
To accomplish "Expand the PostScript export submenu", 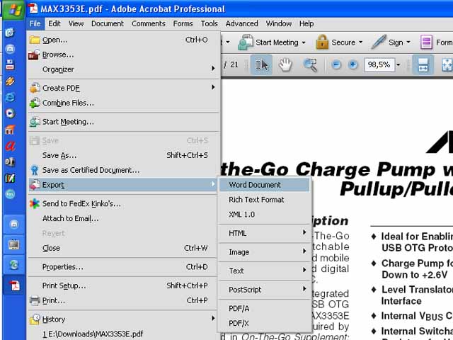I will [x=264, y=290].
